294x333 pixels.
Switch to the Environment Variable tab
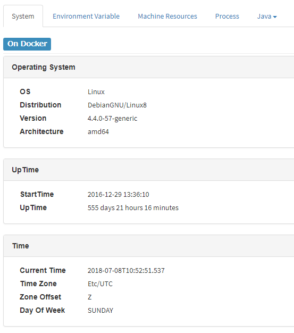[86, 16]
